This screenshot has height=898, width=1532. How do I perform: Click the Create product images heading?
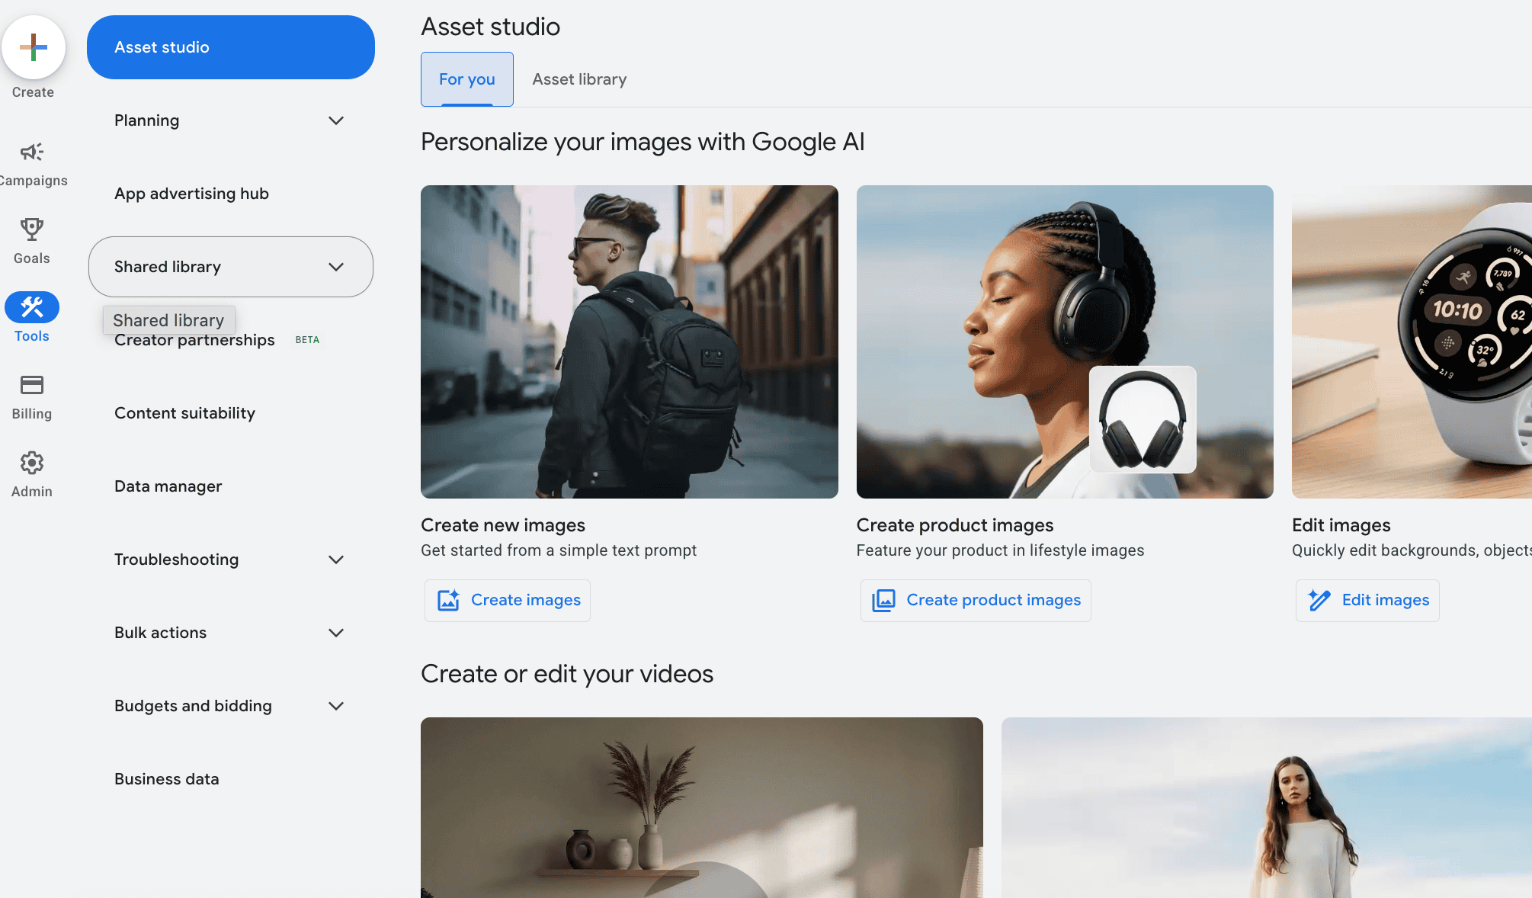tap(955, 525)
